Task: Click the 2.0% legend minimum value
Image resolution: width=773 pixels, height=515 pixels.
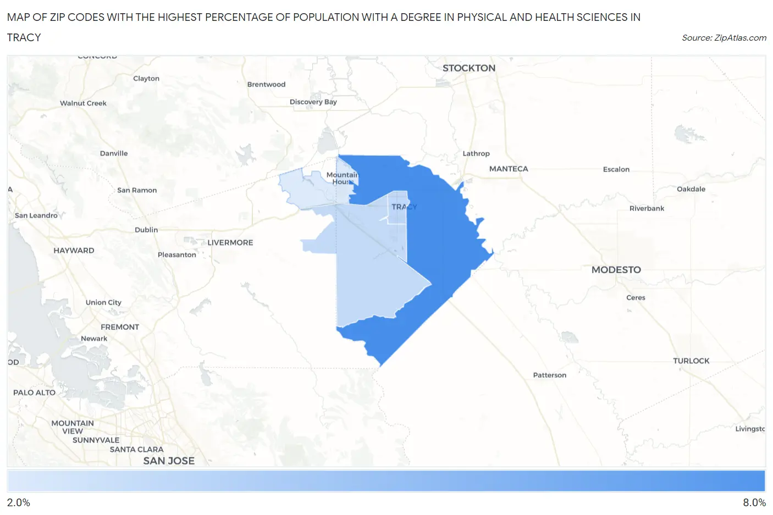Action: 19,502
